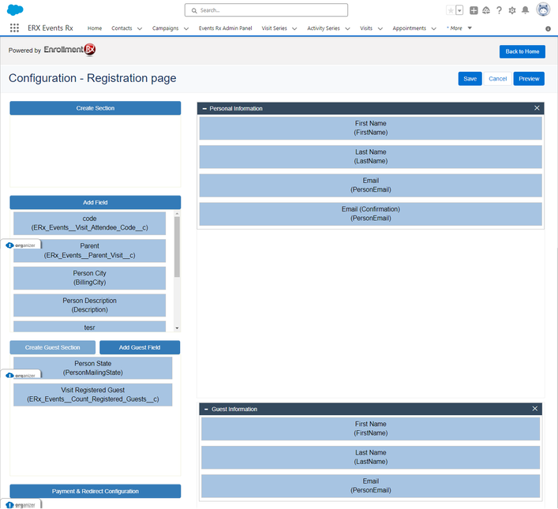Collapse the Guest Information section
Image resolution: width=558 pixels, height=509 pixels.
tap(207, 409)
